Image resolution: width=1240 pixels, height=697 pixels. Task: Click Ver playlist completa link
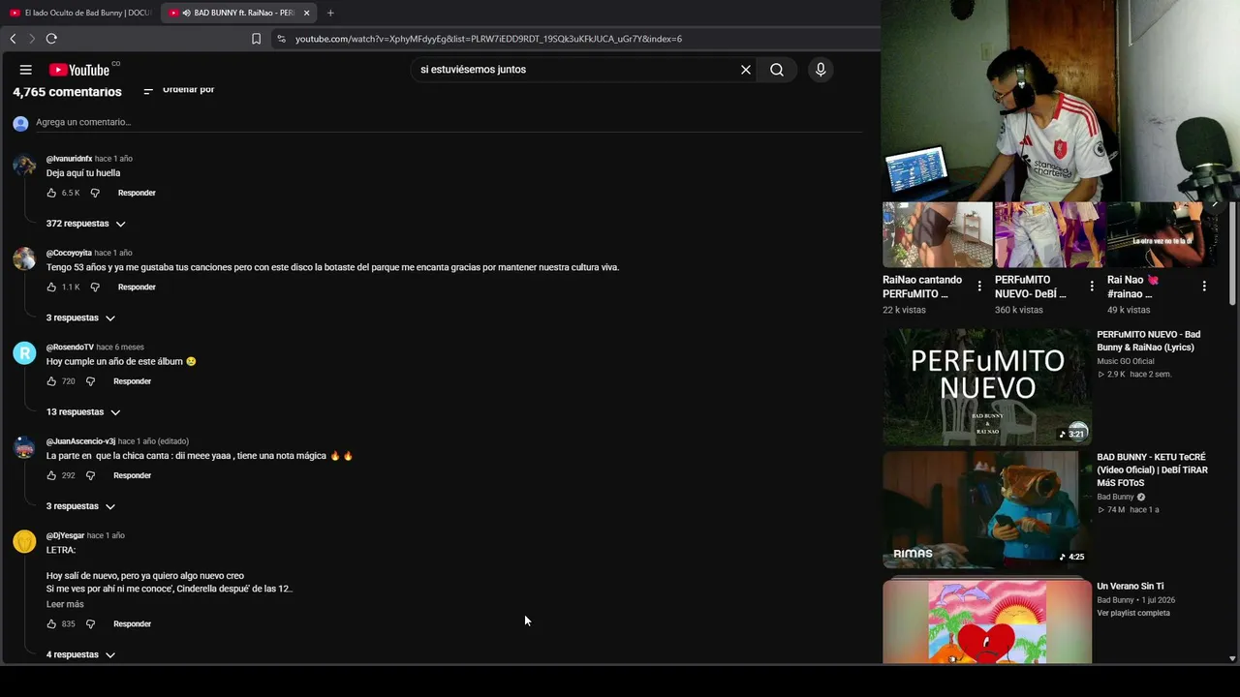click(x=1133, y=613)
